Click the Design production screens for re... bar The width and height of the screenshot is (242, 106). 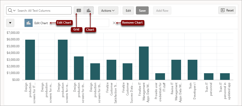63,60
